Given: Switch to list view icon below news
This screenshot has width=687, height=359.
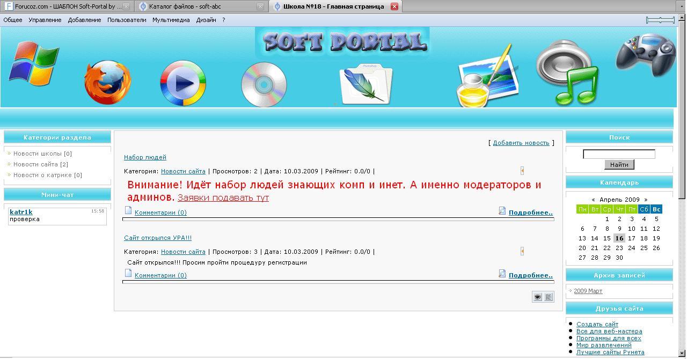Looking at the screenshot, I should [x=549, y=297].
